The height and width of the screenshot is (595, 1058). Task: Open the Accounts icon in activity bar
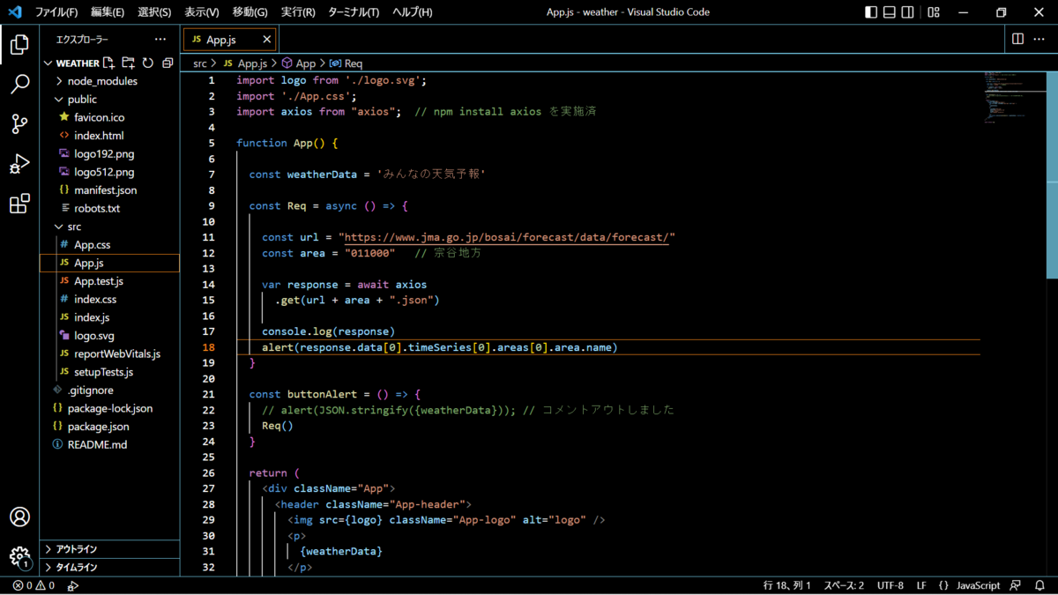(19, 517)
